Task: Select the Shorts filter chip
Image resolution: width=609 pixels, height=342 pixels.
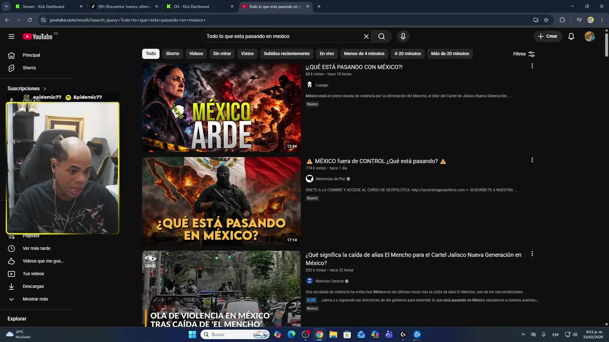Action: pos(172,54)
